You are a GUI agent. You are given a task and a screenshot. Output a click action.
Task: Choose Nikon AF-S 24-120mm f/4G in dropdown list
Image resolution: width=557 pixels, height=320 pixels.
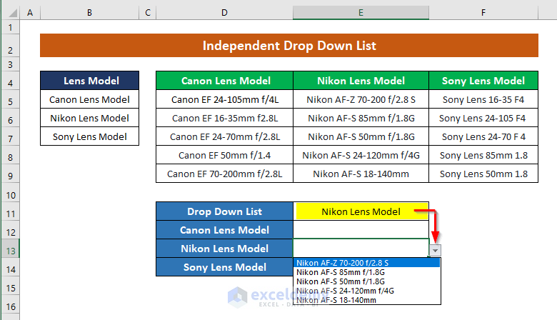click(x=366, y=291)
